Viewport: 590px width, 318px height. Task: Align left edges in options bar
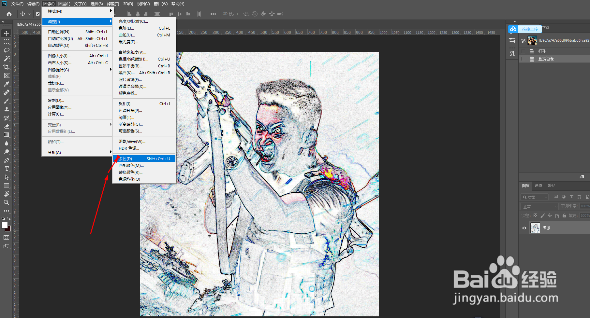coord(129,14)
